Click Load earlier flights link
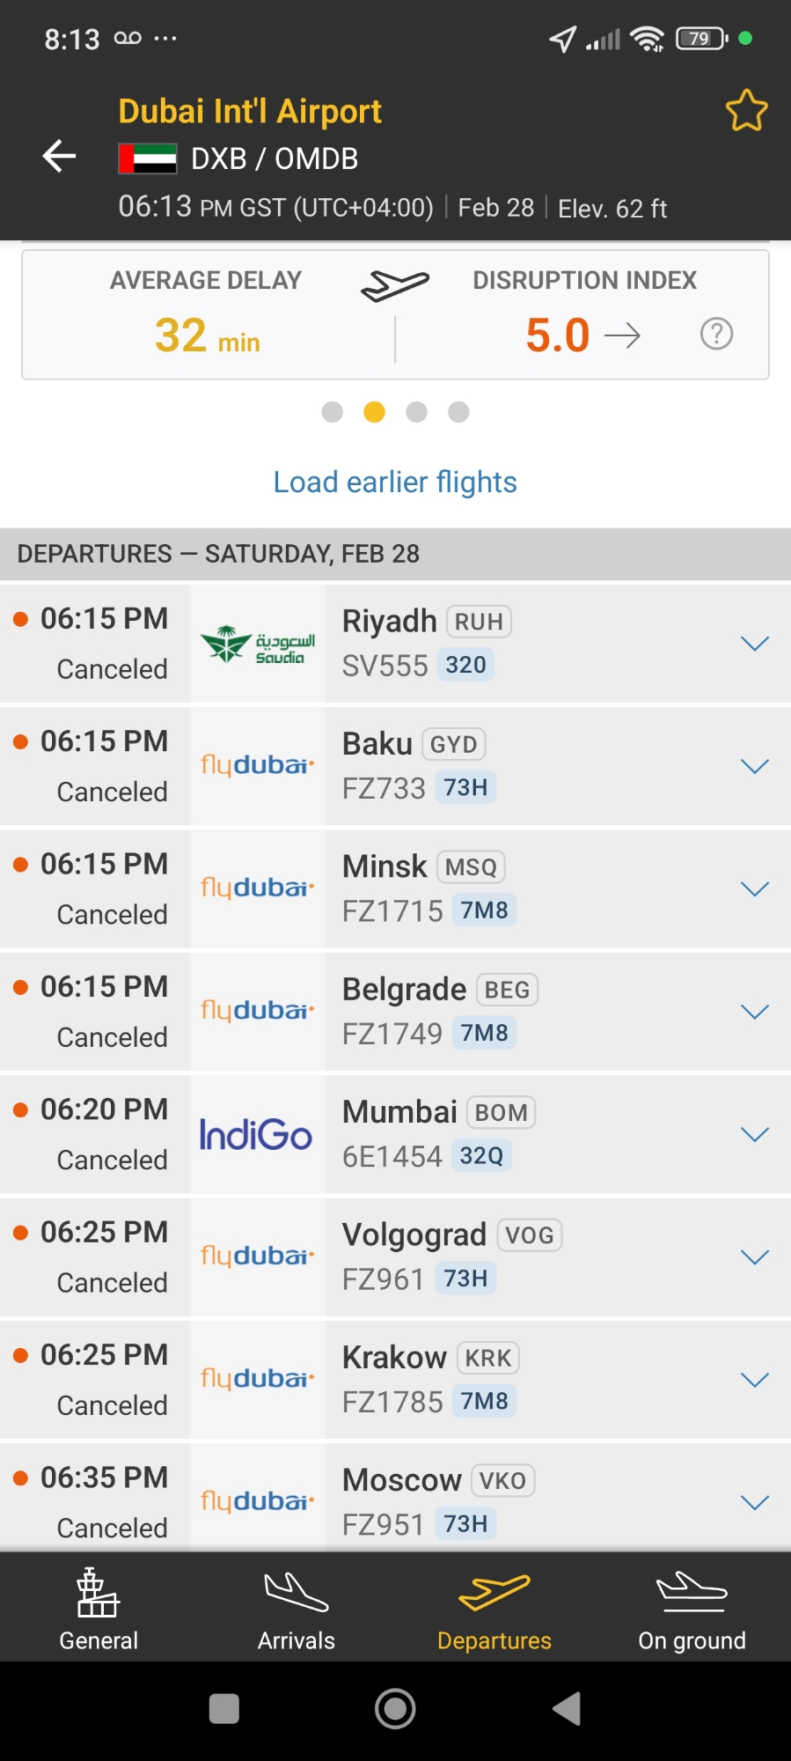Image resolution: width=791 pixels, height=1761 pixels. click(395, 483)
